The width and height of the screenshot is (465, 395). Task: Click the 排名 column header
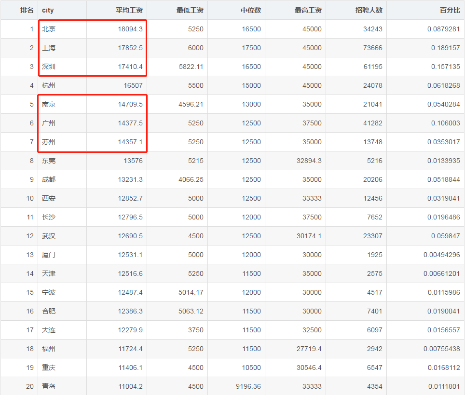27,10
